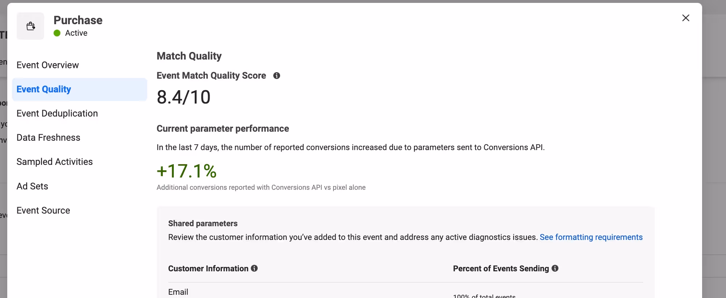Open See formatting requirements link

coord(591,237)
